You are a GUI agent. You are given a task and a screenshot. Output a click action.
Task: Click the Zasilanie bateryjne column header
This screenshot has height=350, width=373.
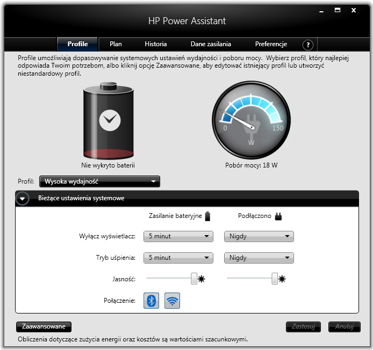[175, 216]
